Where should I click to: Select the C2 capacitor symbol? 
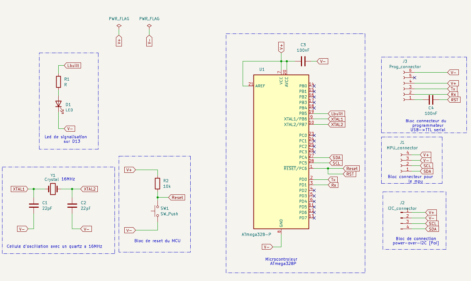pyautogui.click(x=72, y=205)
